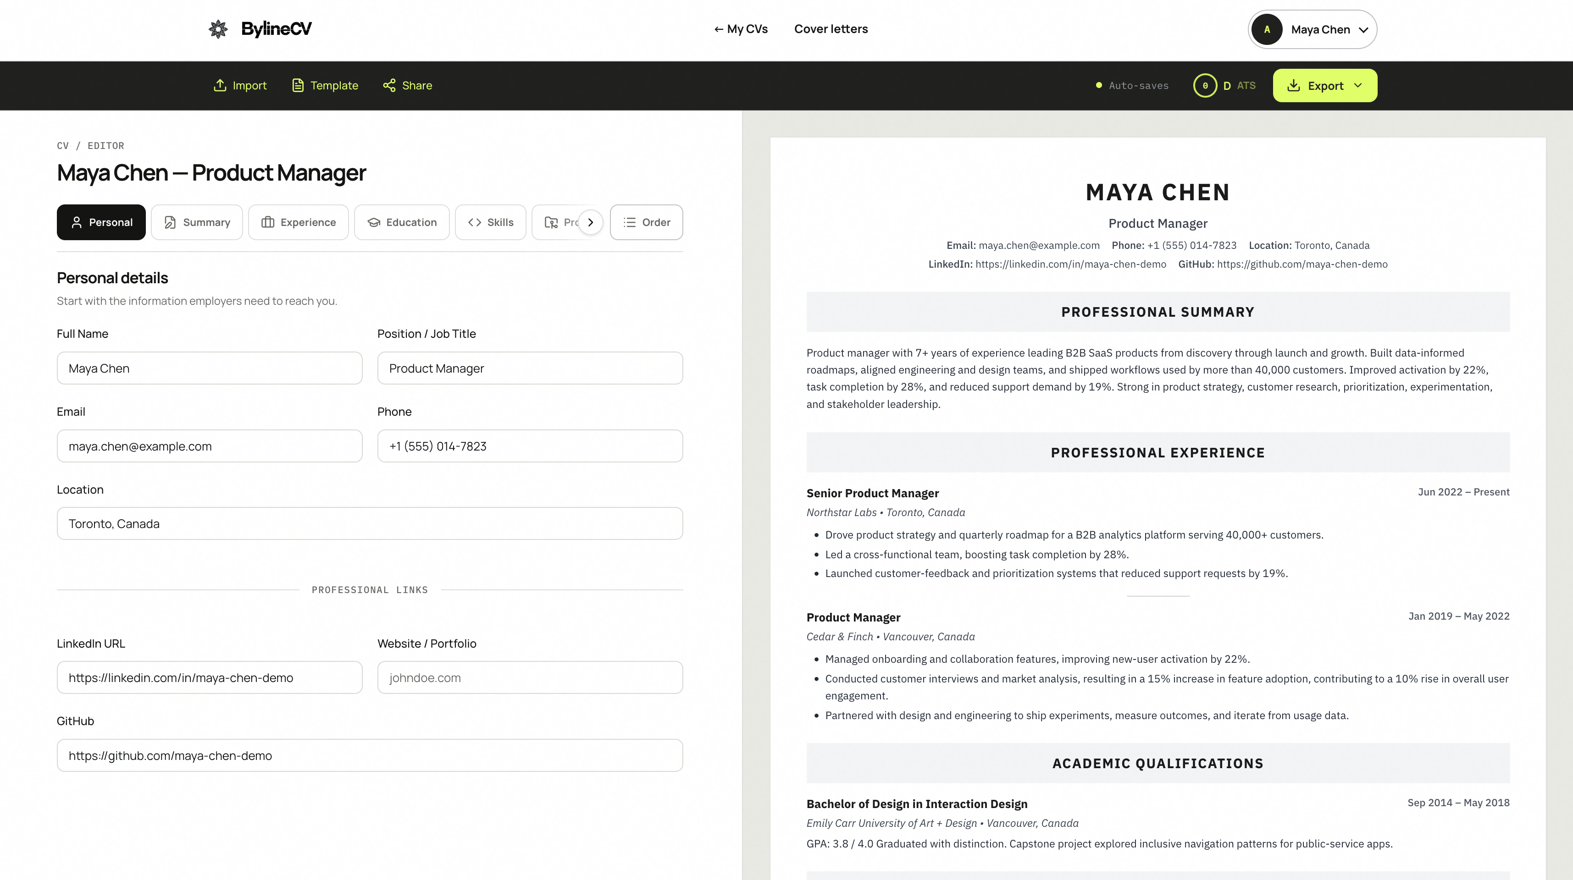
Task: Click the BylineCV logo icon
Action: tap(218, 29)
